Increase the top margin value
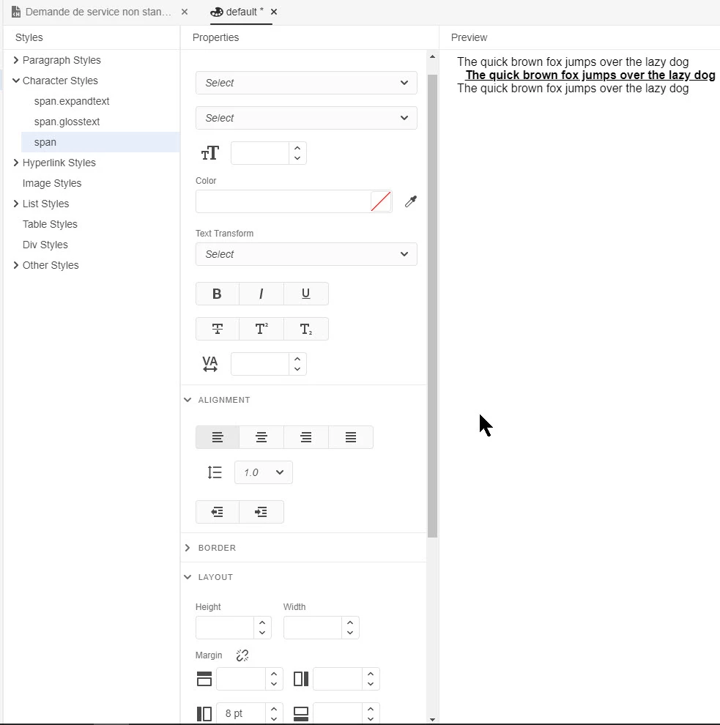This screenshot has width=720, height=725. 274,674
